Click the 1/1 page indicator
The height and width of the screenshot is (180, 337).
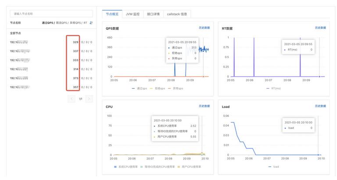80,99
